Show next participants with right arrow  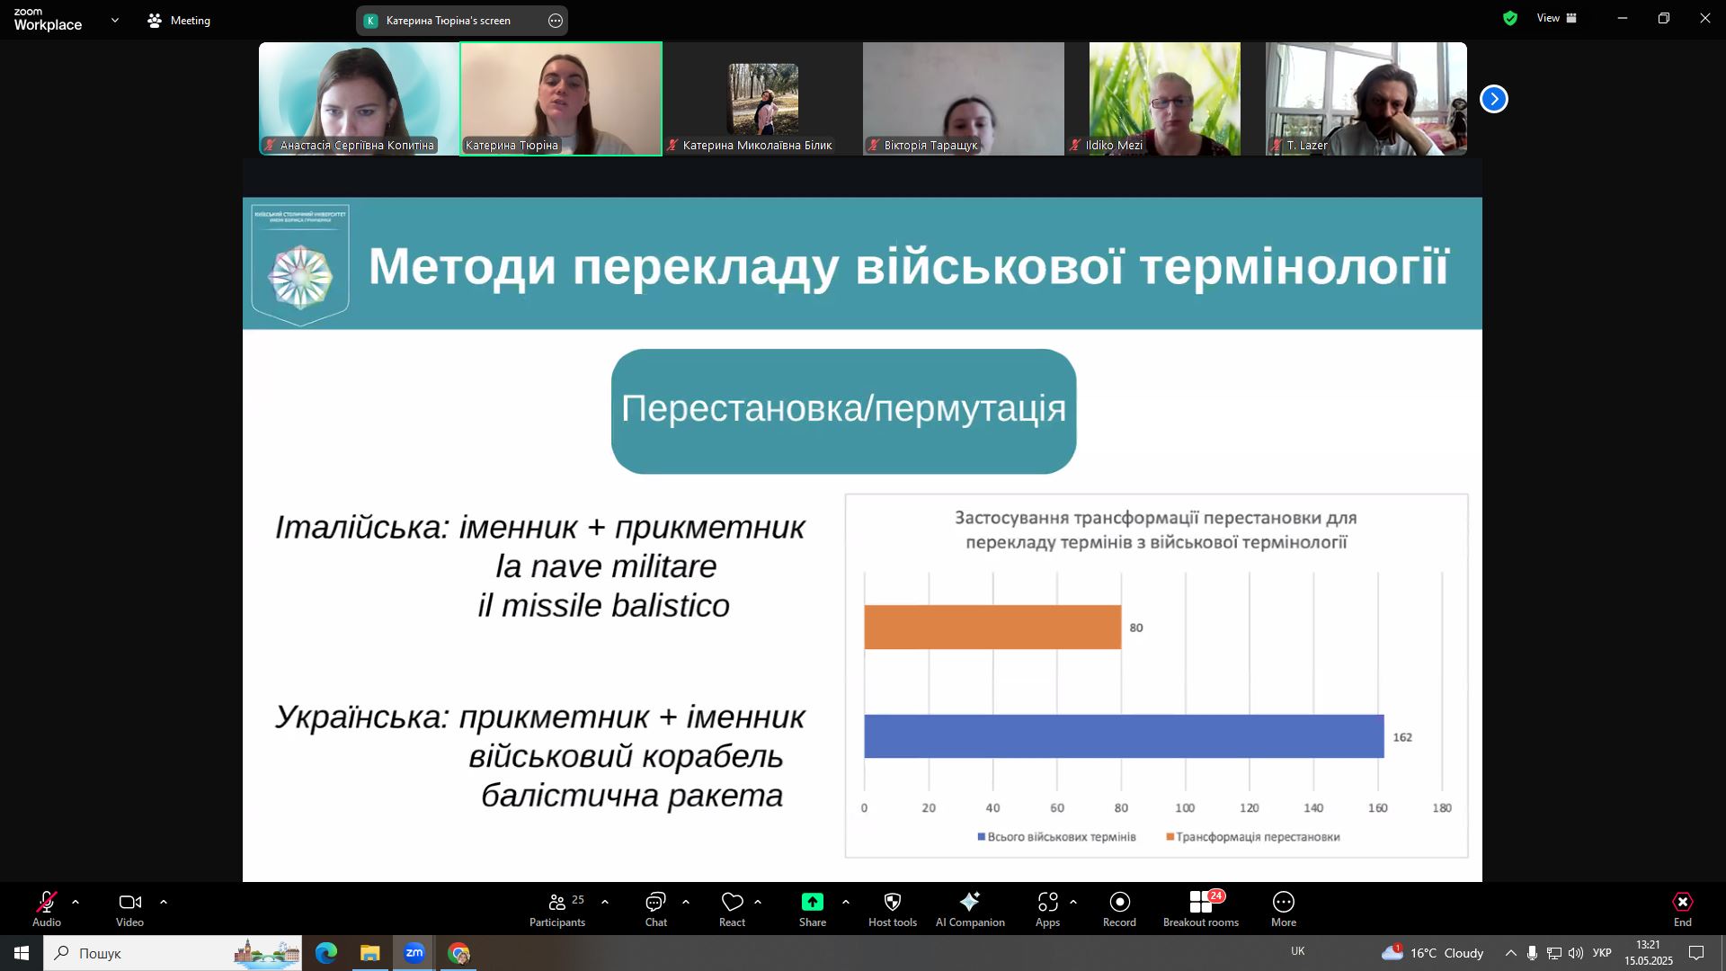click(1493, 99)
